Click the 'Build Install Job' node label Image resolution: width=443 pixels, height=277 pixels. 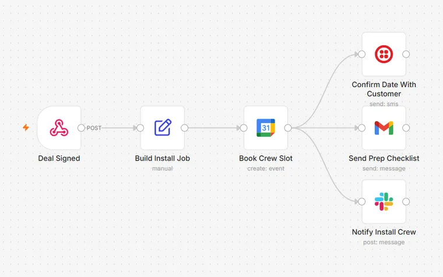point(163,158)
